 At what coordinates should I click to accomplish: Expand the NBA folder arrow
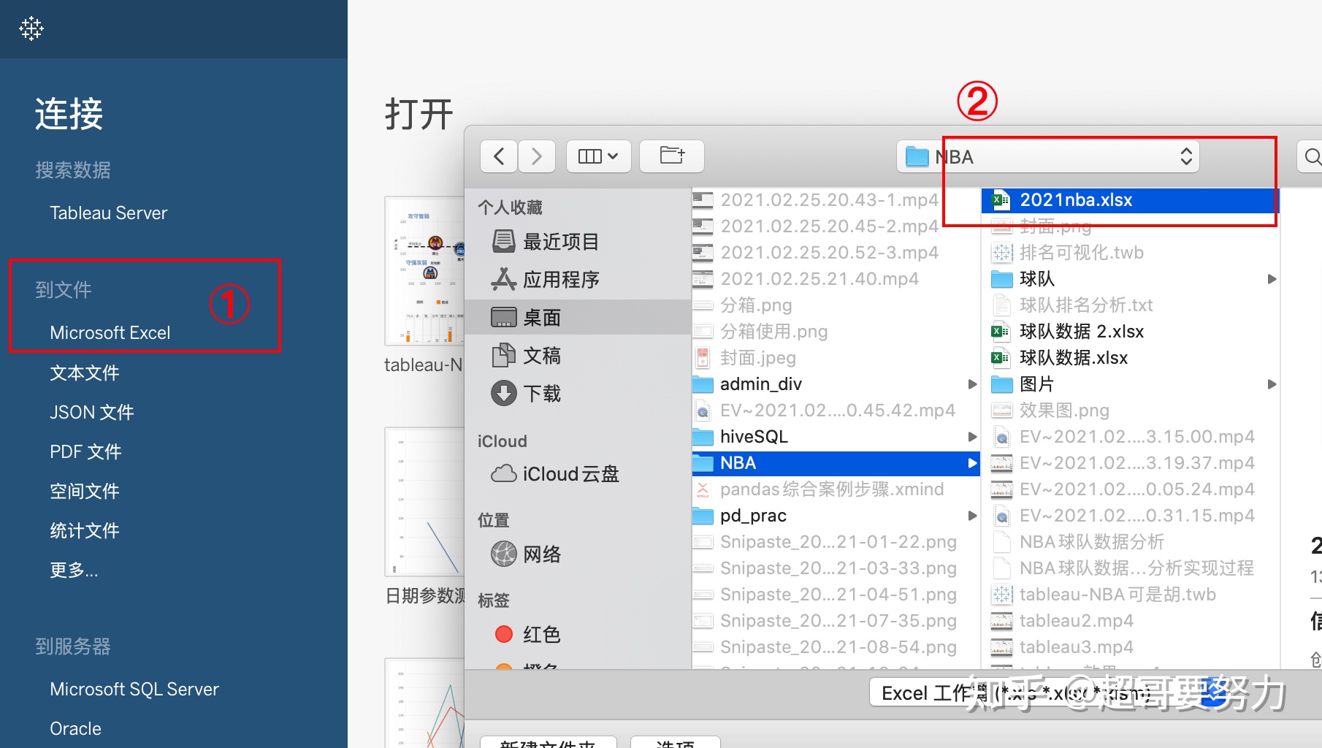(x=972, y=463)
